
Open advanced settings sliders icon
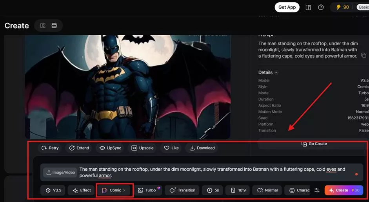click(x=317, y=190)
